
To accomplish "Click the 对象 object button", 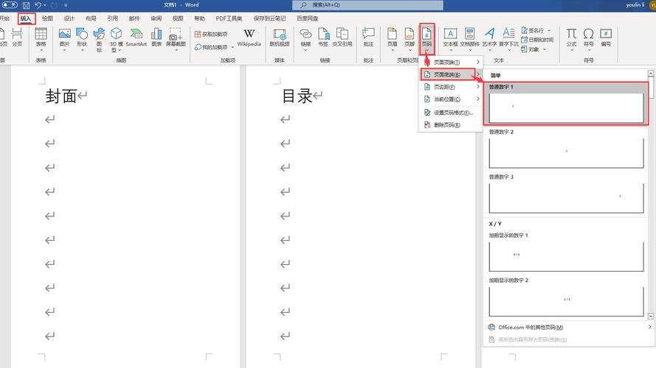I will click(531, 49).
